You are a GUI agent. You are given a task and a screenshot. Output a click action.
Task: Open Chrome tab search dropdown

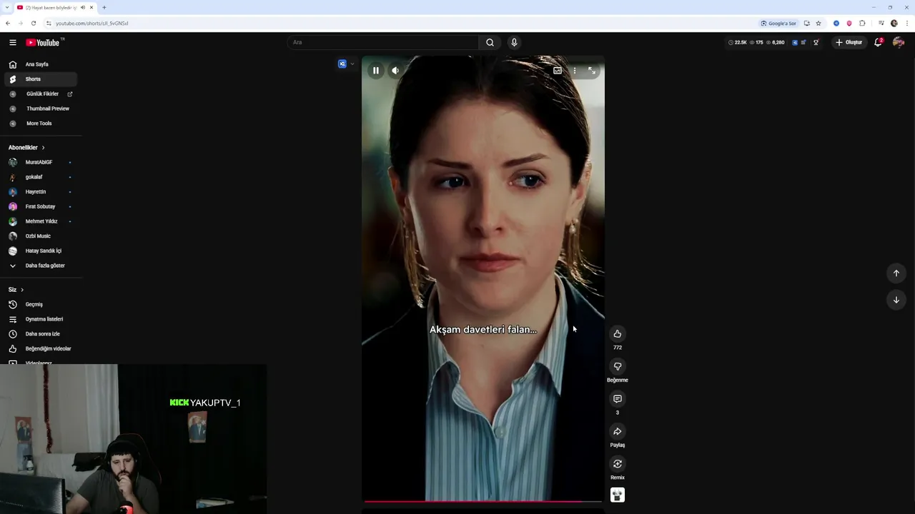coord(6,7)
